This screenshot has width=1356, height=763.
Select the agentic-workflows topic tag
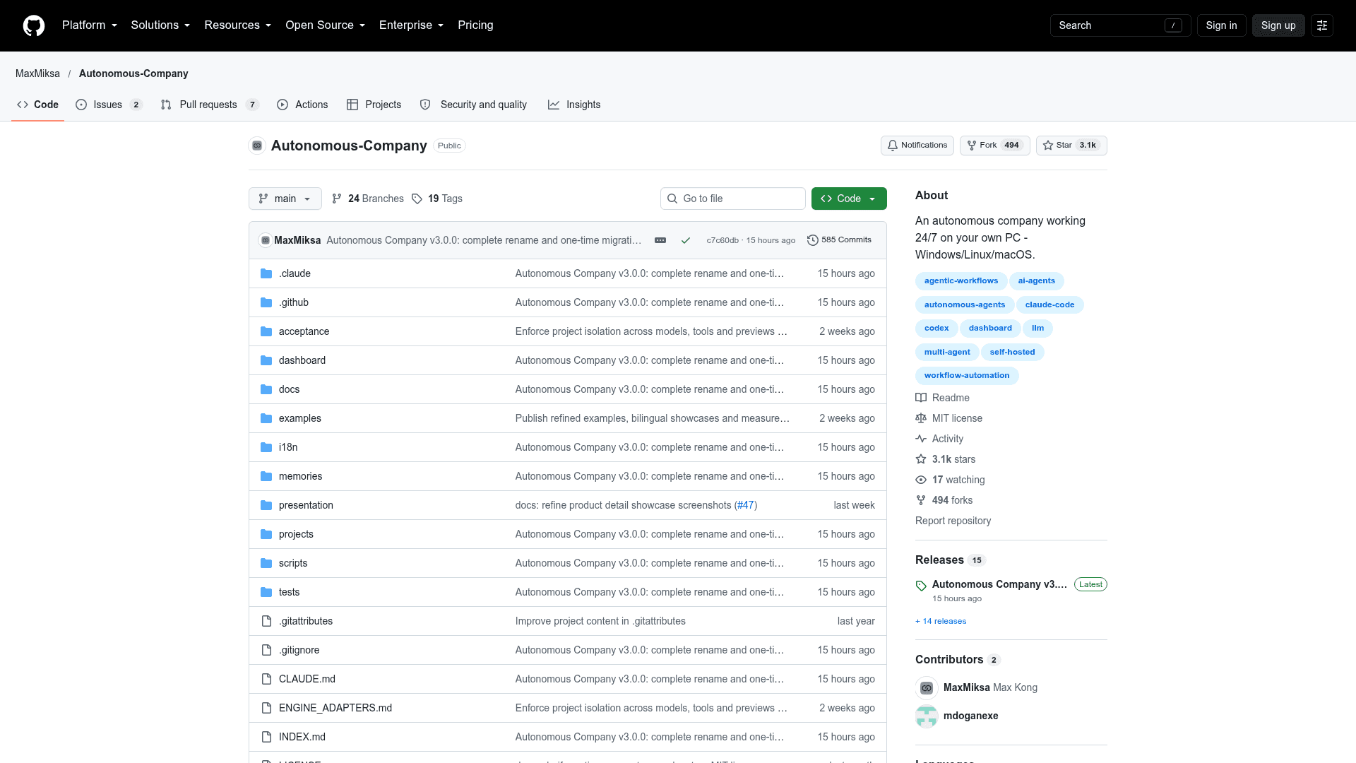pyautogui.click(x=961, y=281)
